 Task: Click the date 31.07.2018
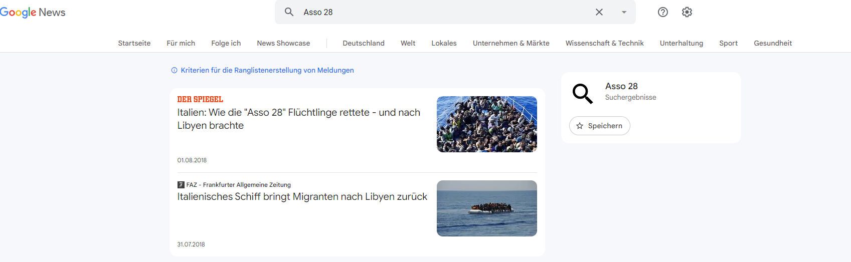[x=191, y=244]
